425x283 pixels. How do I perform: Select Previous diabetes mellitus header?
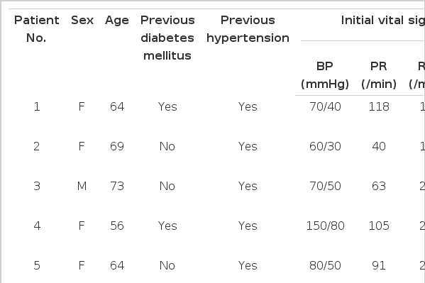click(167, 38)
